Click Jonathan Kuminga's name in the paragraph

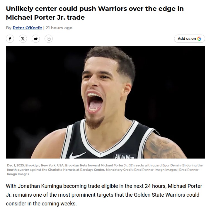click(x=40, y=186)
